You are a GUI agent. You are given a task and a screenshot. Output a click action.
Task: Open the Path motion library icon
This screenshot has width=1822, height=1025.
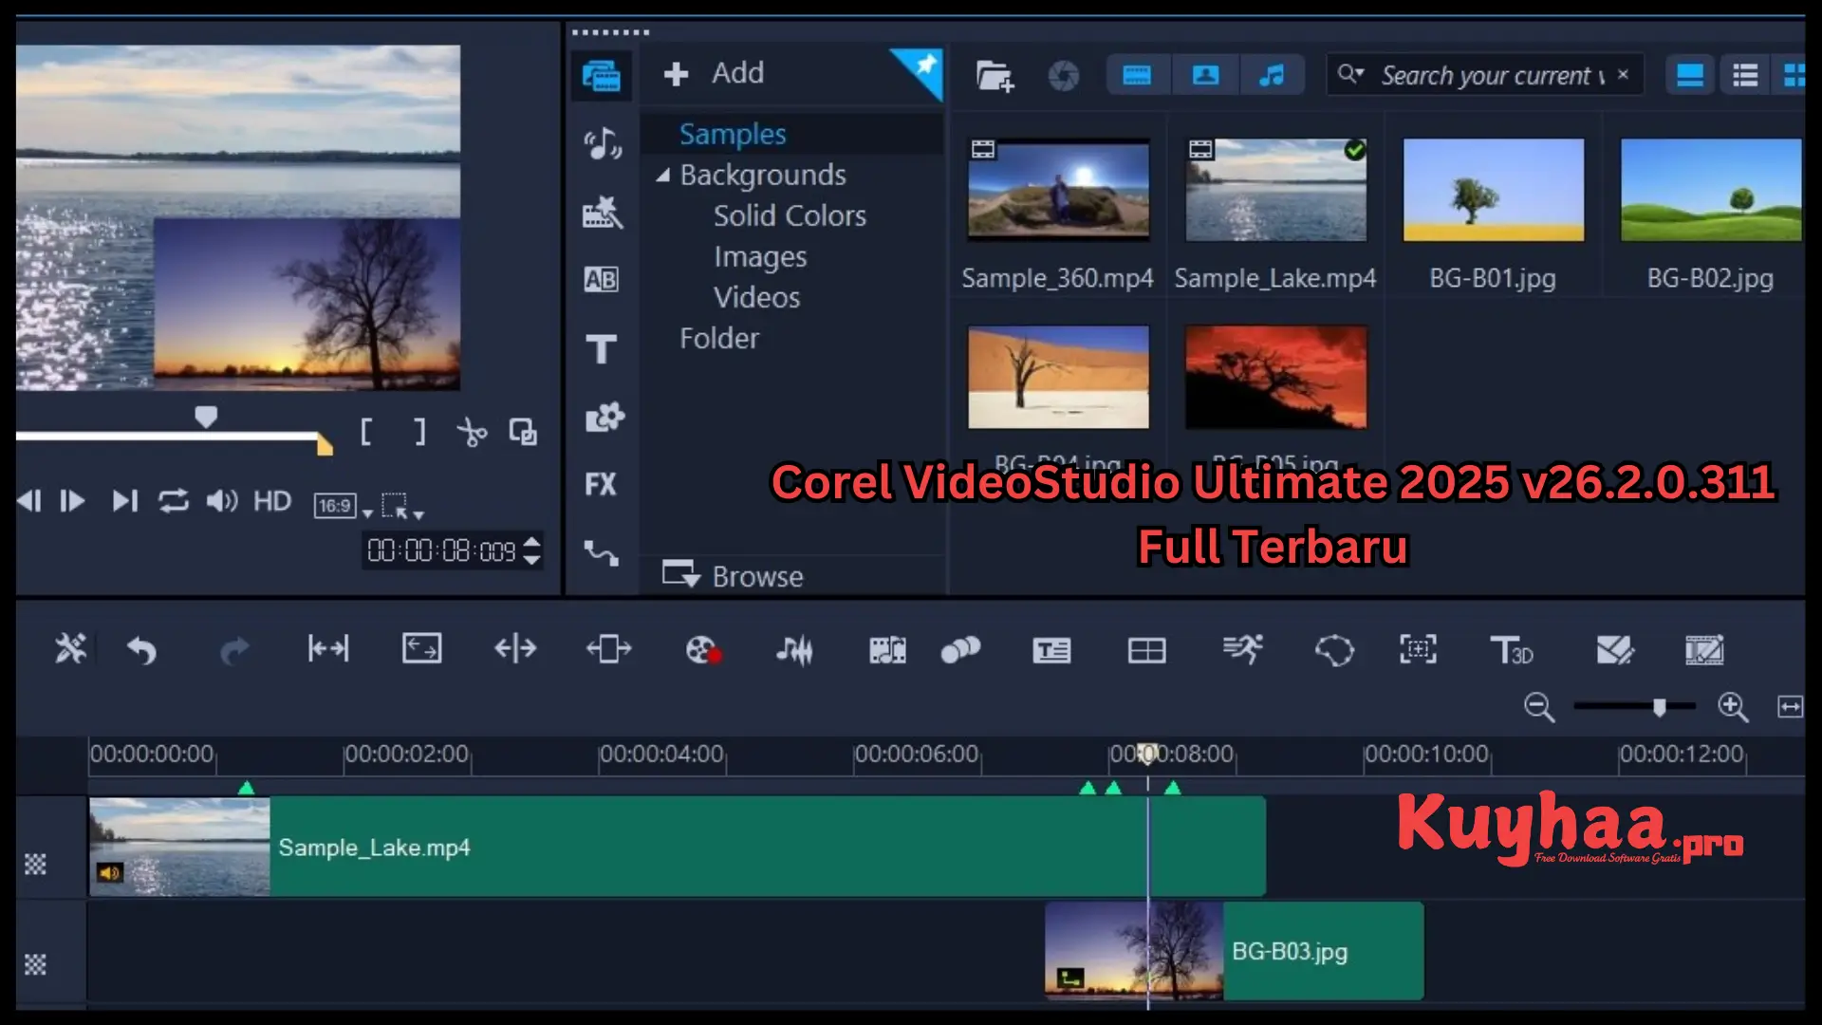coord(601,552)
